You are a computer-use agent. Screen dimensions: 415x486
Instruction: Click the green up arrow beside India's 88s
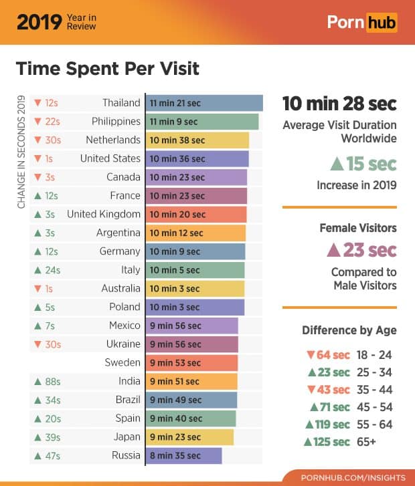37,382
